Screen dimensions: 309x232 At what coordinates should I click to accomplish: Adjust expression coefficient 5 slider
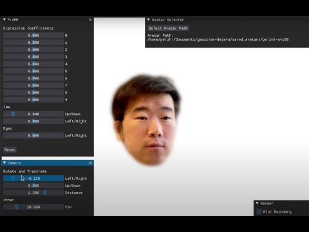click(x=33, y=71)
